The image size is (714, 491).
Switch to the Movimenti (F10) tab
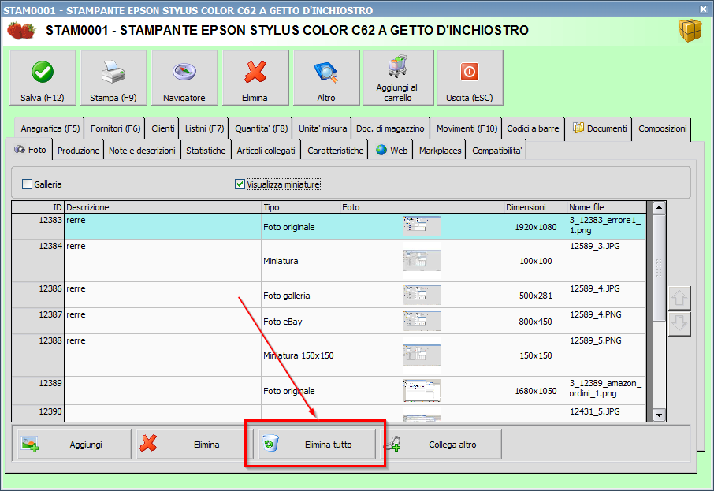(467, 128)
